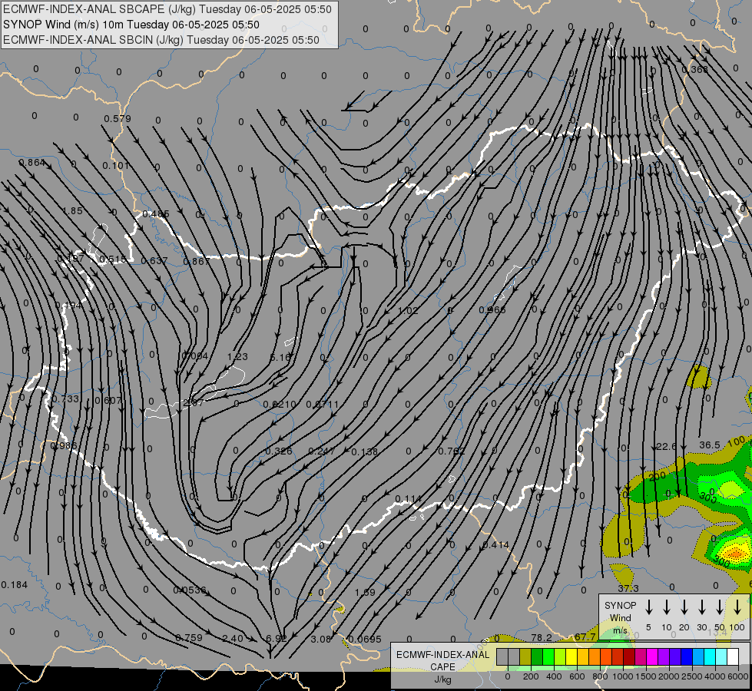Click the dark red CAPE legend swatch

[629, 657]
